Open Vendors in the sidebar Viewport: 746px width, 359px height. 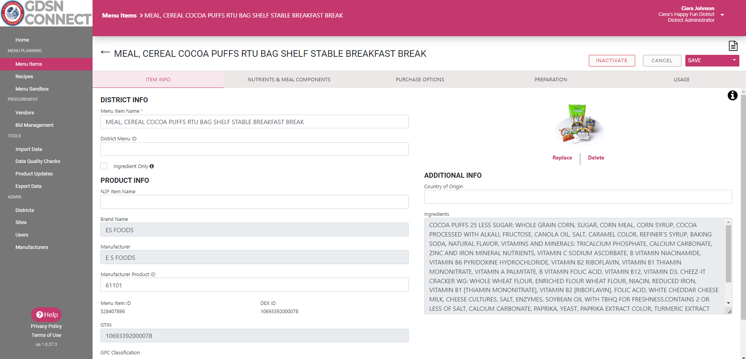25,113
